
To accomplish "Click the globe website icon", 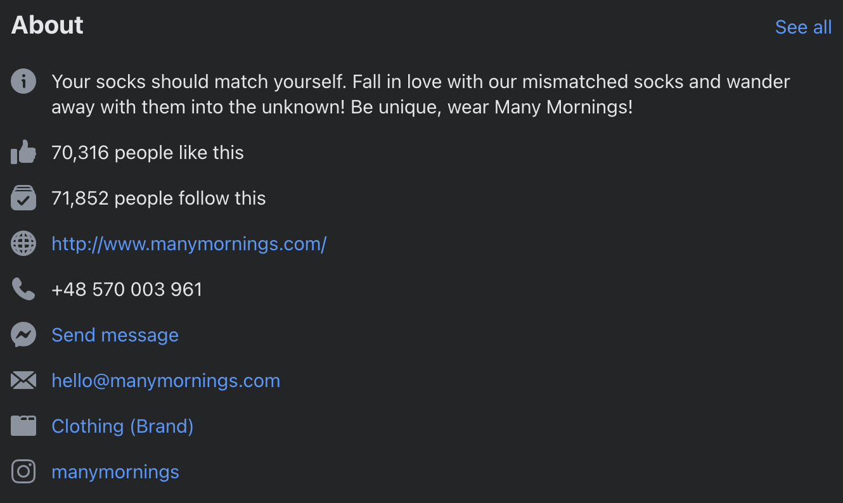I will click(x=23, y=244).
